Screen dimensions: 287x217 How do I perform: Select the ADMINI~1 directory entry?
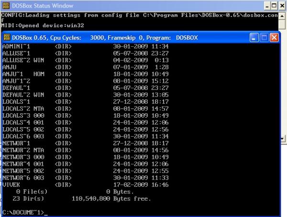pyautogui.click(x=86, y=46)
